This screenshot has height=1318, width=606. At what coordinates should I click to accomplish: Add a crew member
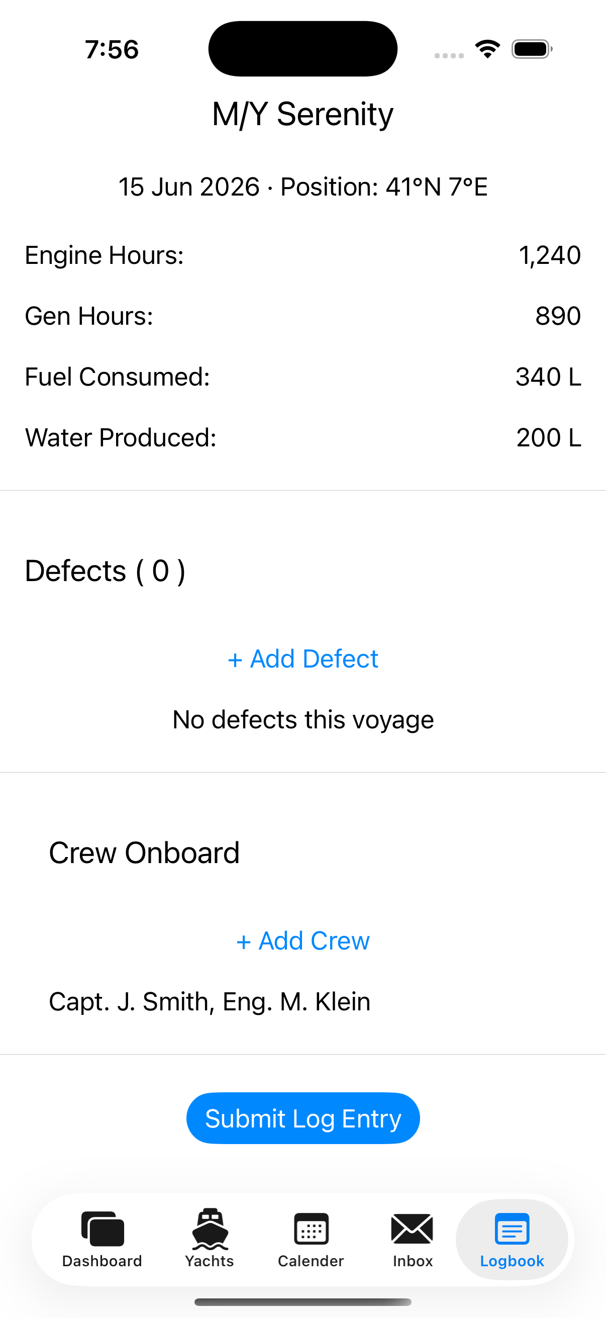pos(302,940)
